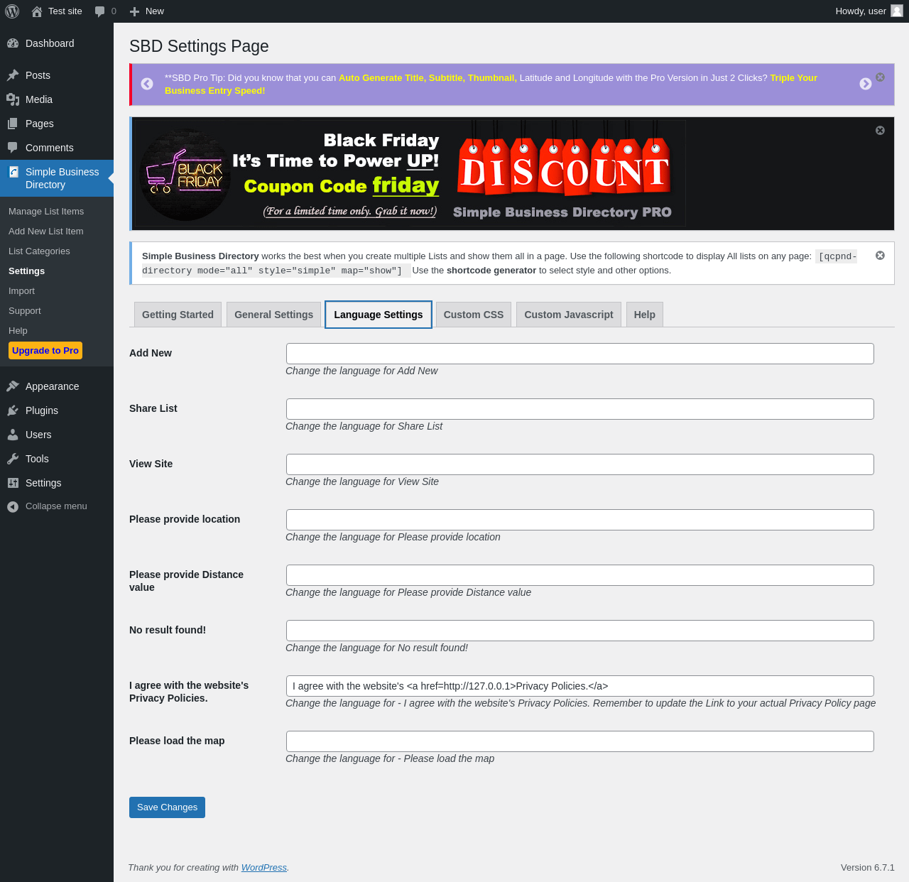Focus the Please provide location field
The width and height of the screenshot is (909, 882).
(580, 520)
